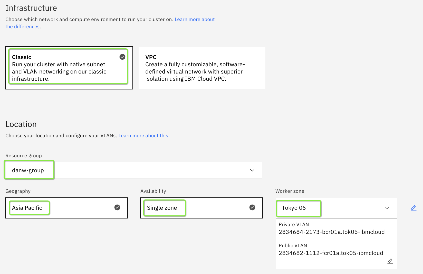Click the pencil icon below Public VLAN

pos(390,261)
